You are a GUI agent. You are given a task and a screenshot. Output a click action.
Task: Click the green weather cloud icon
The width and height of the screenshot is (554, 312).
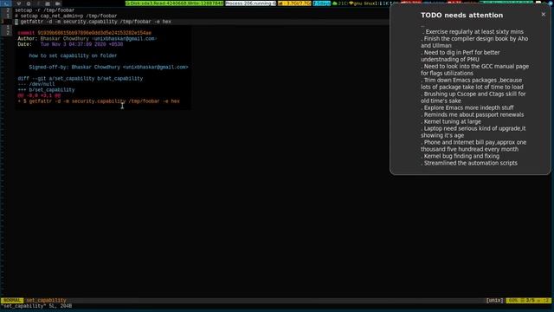335,3
